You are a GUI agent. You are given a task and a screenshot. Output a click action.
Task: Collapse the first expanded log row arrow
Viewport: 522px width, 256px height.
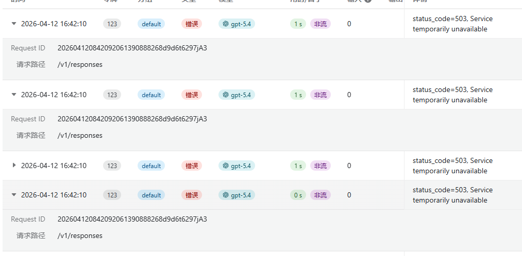(13, 24)
